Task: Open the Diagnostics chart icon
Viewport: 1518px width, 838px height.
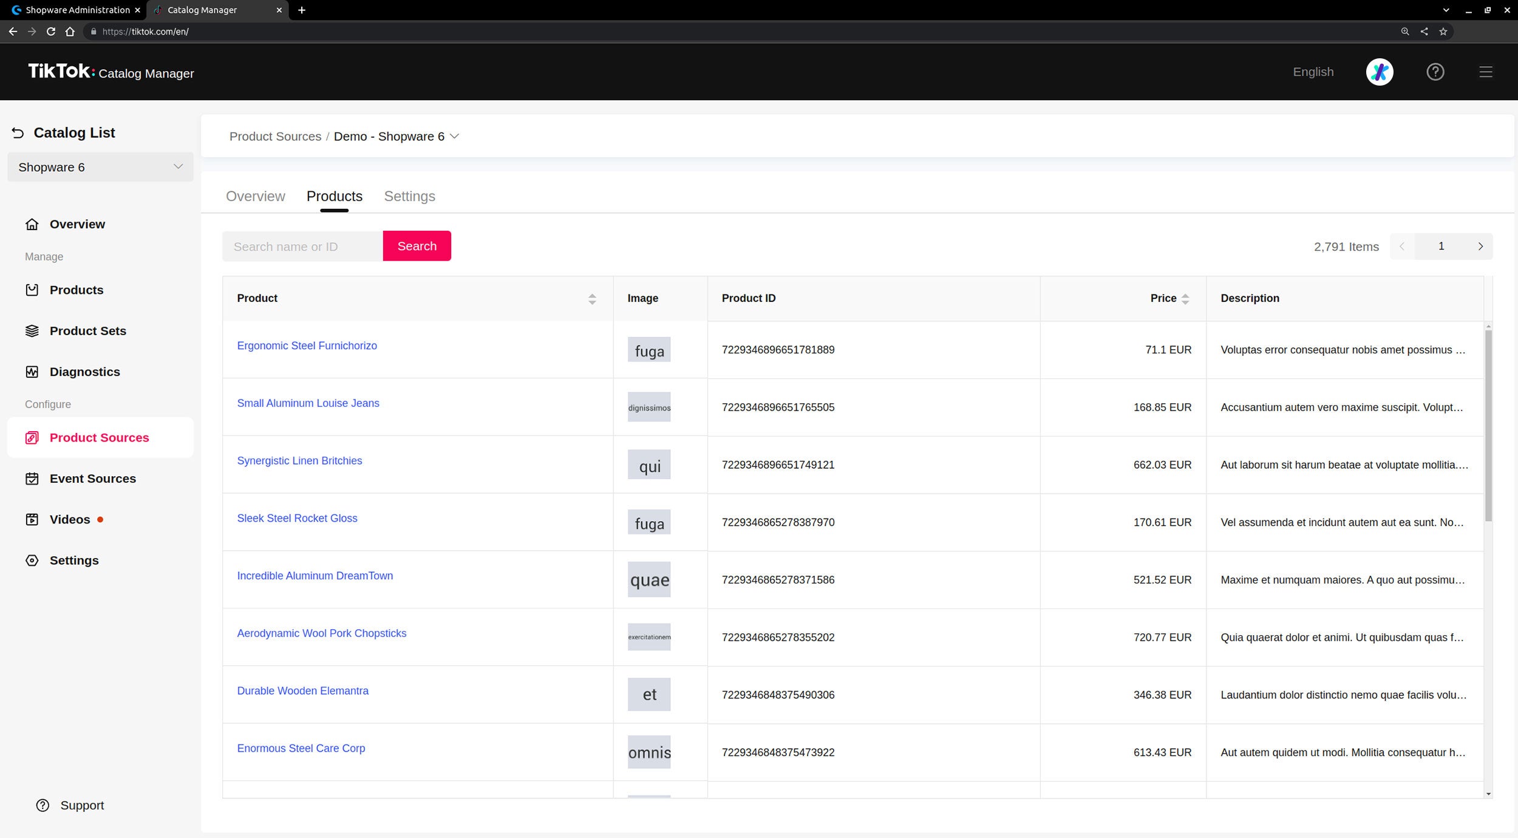Action: (32, 372)
